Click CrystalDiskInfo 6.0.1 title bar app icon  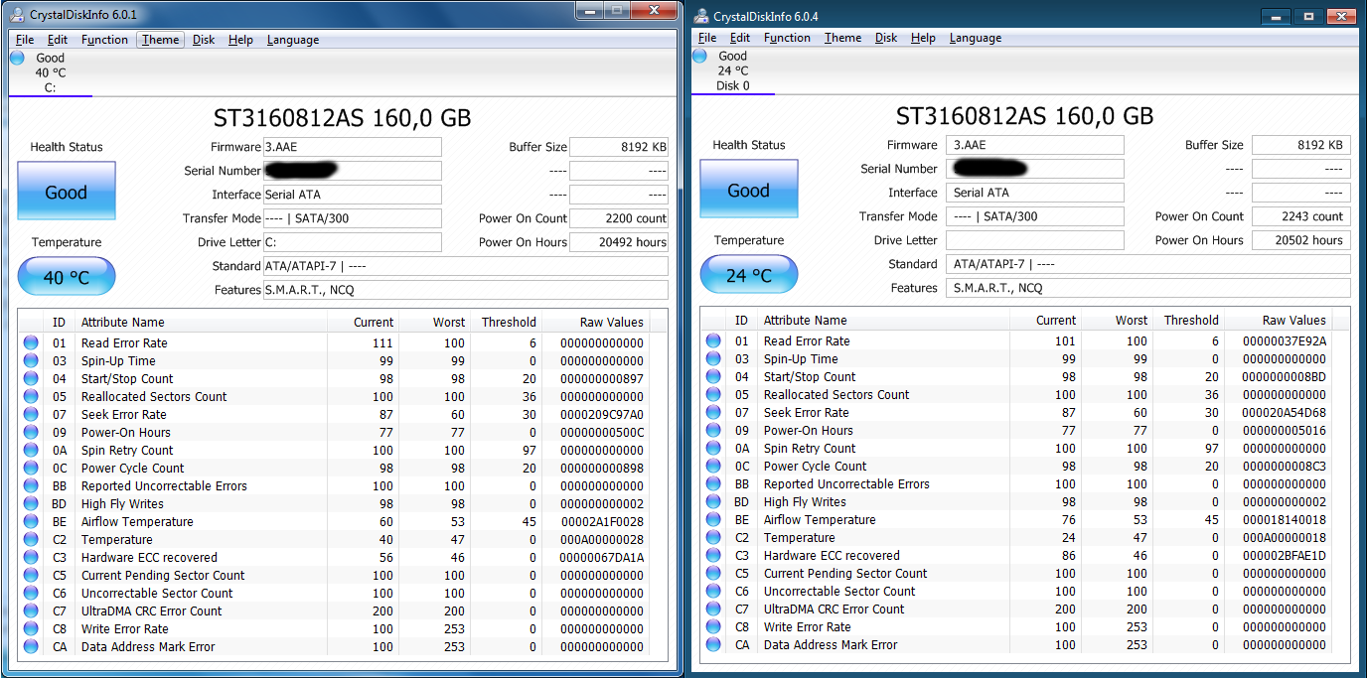pyautogui.click(x=18, y=14)
